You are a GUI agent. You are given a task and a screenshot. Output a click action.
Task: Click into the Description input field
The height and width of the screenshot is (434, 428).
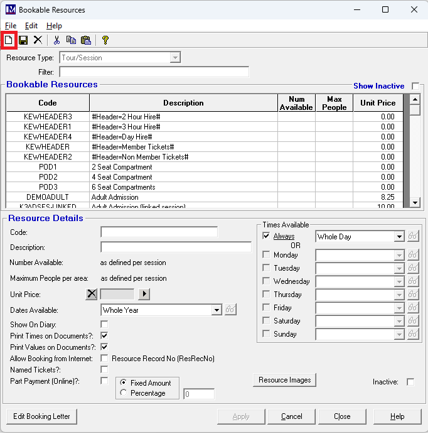176,247
